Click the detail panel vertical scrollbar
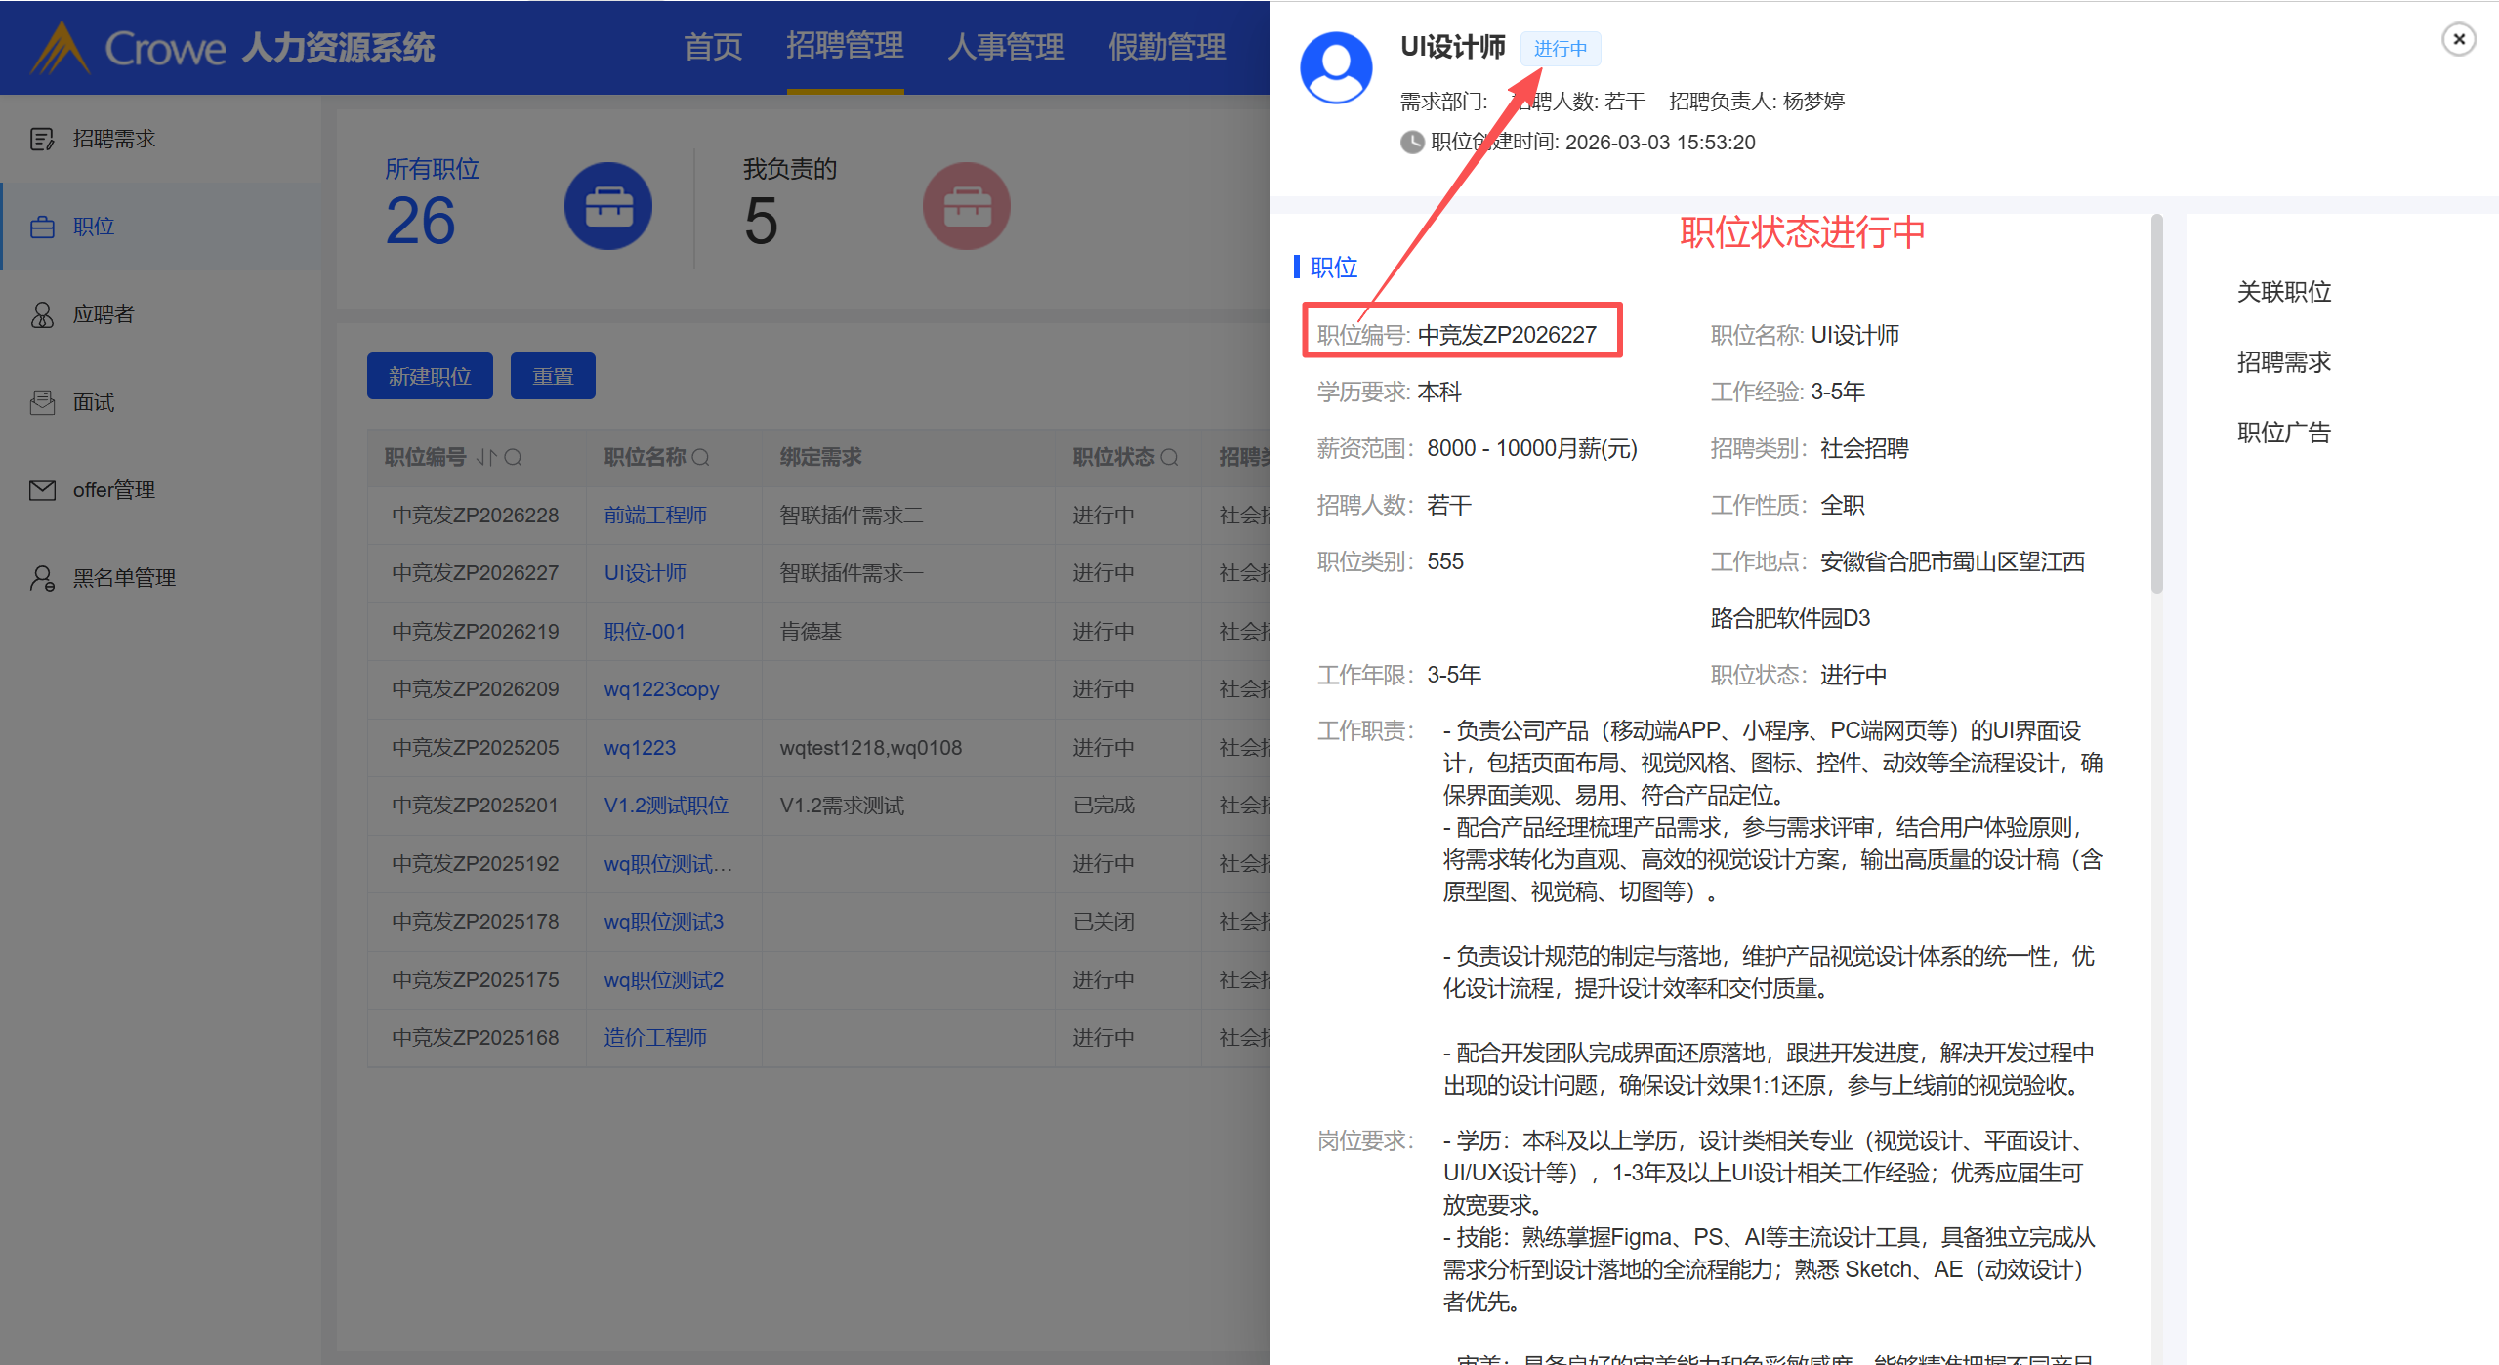The height and width of the screenshot is (1365, 2499). click(x=2156, y=403)
